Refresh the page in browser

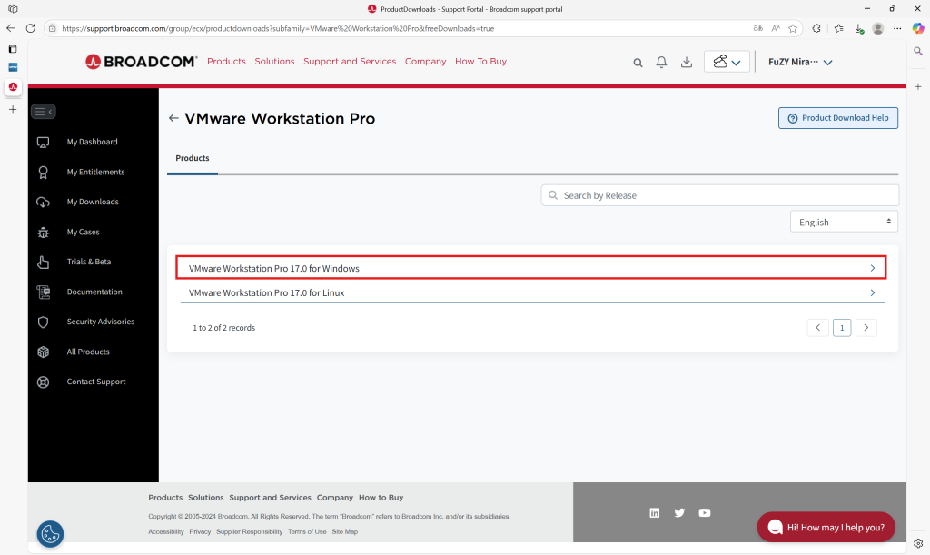(x=30, y=28)
